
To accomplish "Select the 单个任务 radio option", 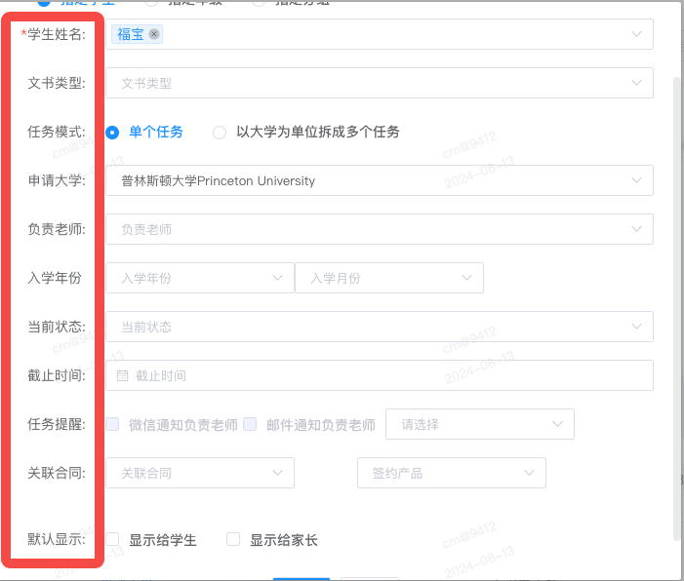I will pos(112,132).
